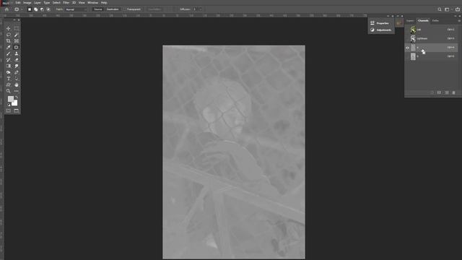Click the Share icon at top right
Screen dimensions: 462x260
(457, 9)
